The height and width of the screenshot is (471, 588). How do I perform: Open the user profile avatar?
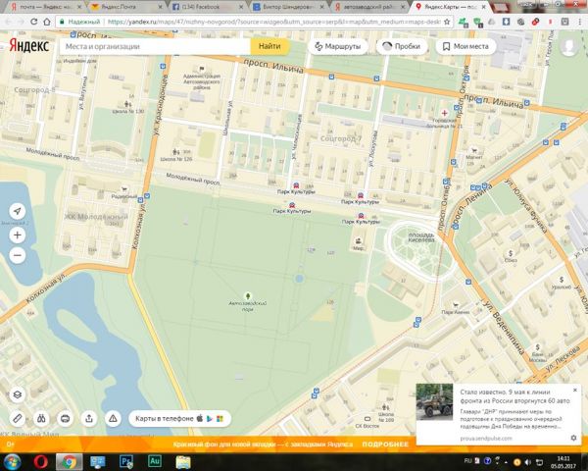pos(568,46)
